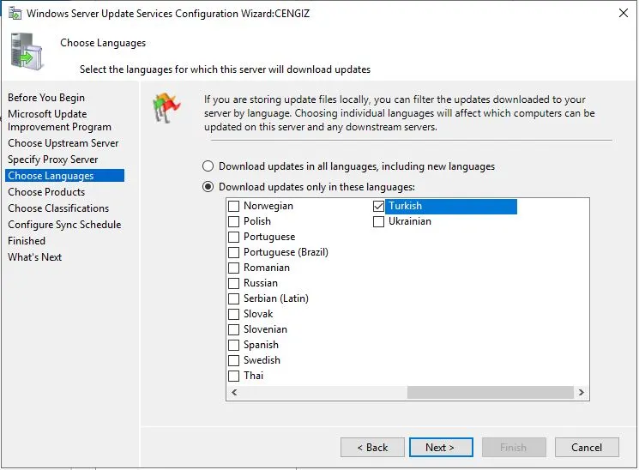Jump to Configure Sync Schedule step
The height and width of the screenshot is (470, 639).
[64, 225]
